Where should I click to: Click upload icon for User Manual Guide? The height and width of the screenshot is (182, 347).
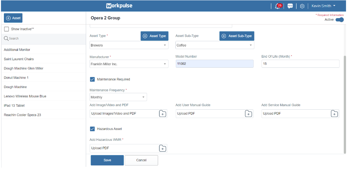pyautogui.click(x=248, y=114)
